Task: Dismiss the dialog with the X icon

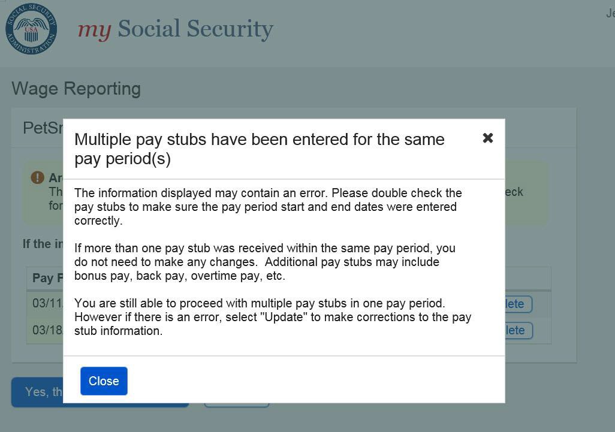Action: [x=488, y=138]
